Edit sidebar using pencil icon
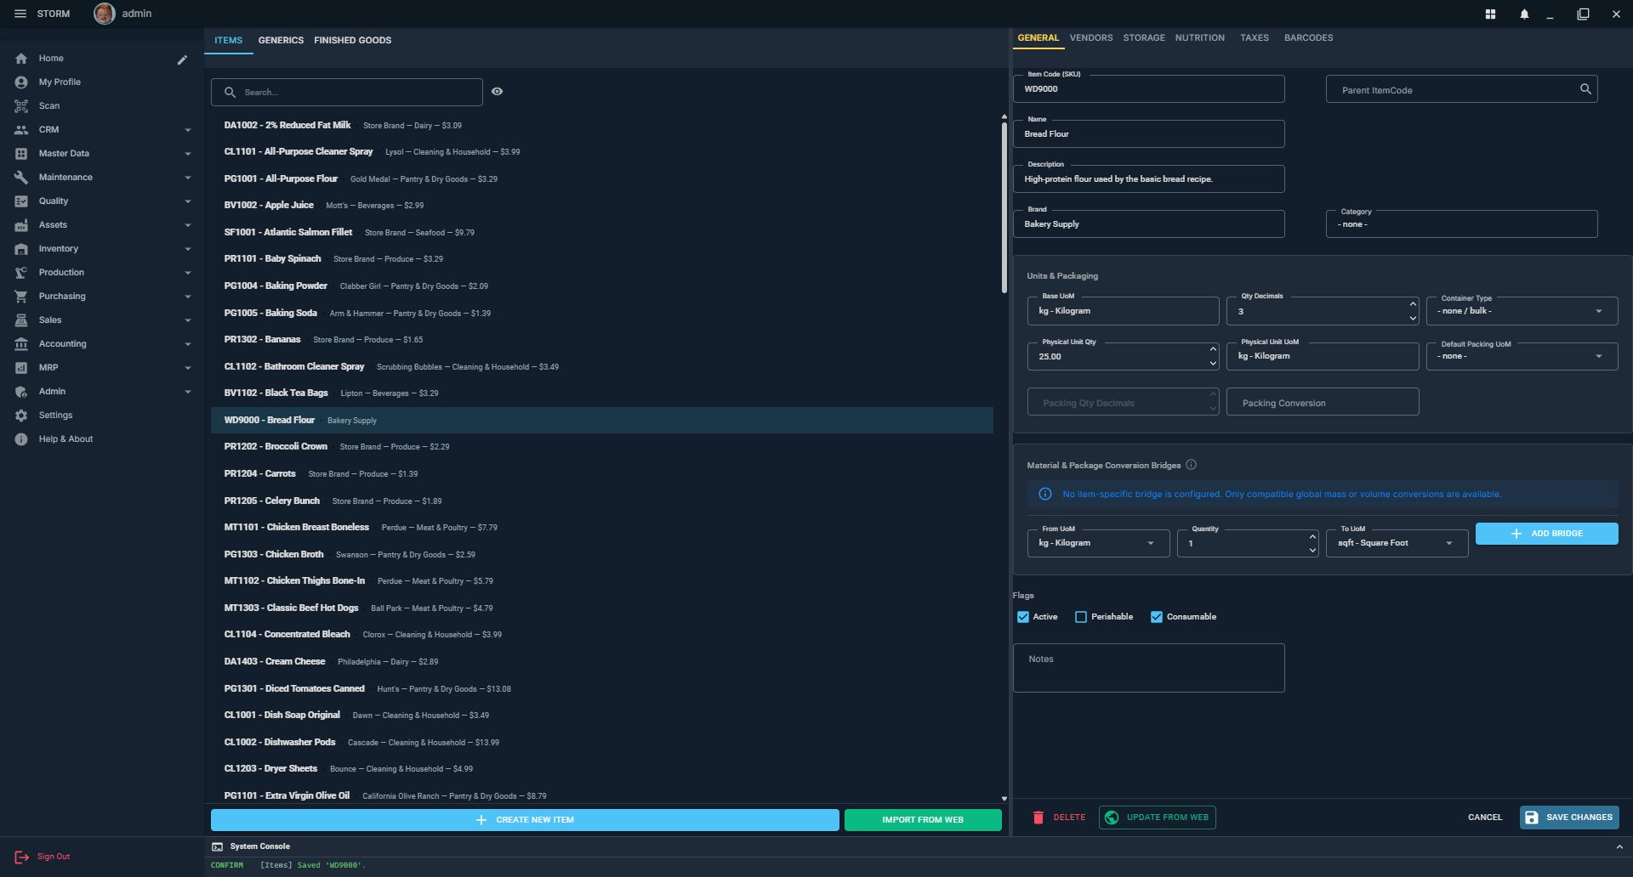 [182, 59]
